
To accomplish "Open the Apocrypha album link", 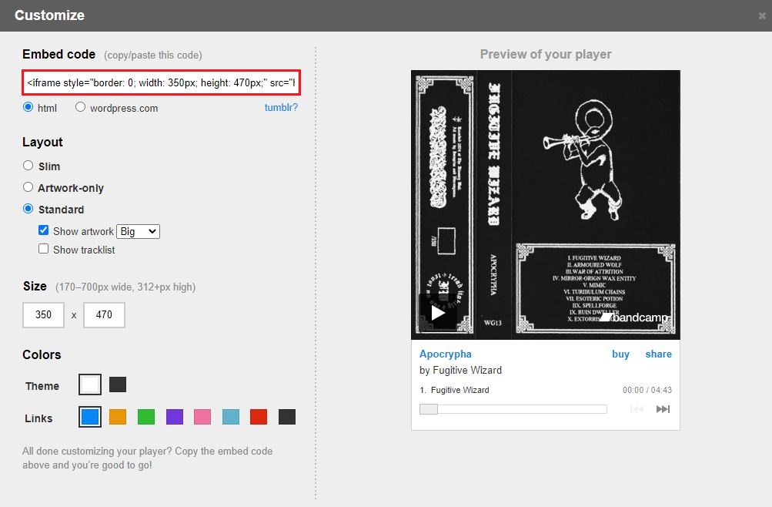I will tap(446, 354).
